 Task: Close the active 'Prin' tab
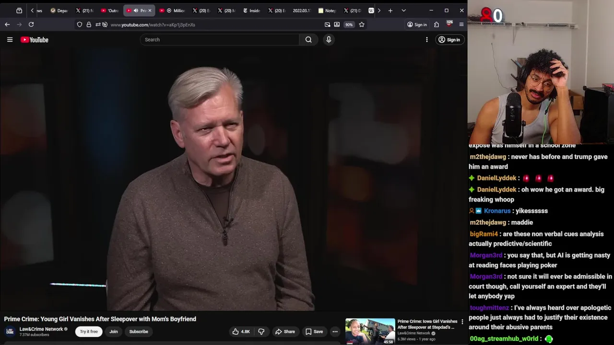tap(150, 11)
